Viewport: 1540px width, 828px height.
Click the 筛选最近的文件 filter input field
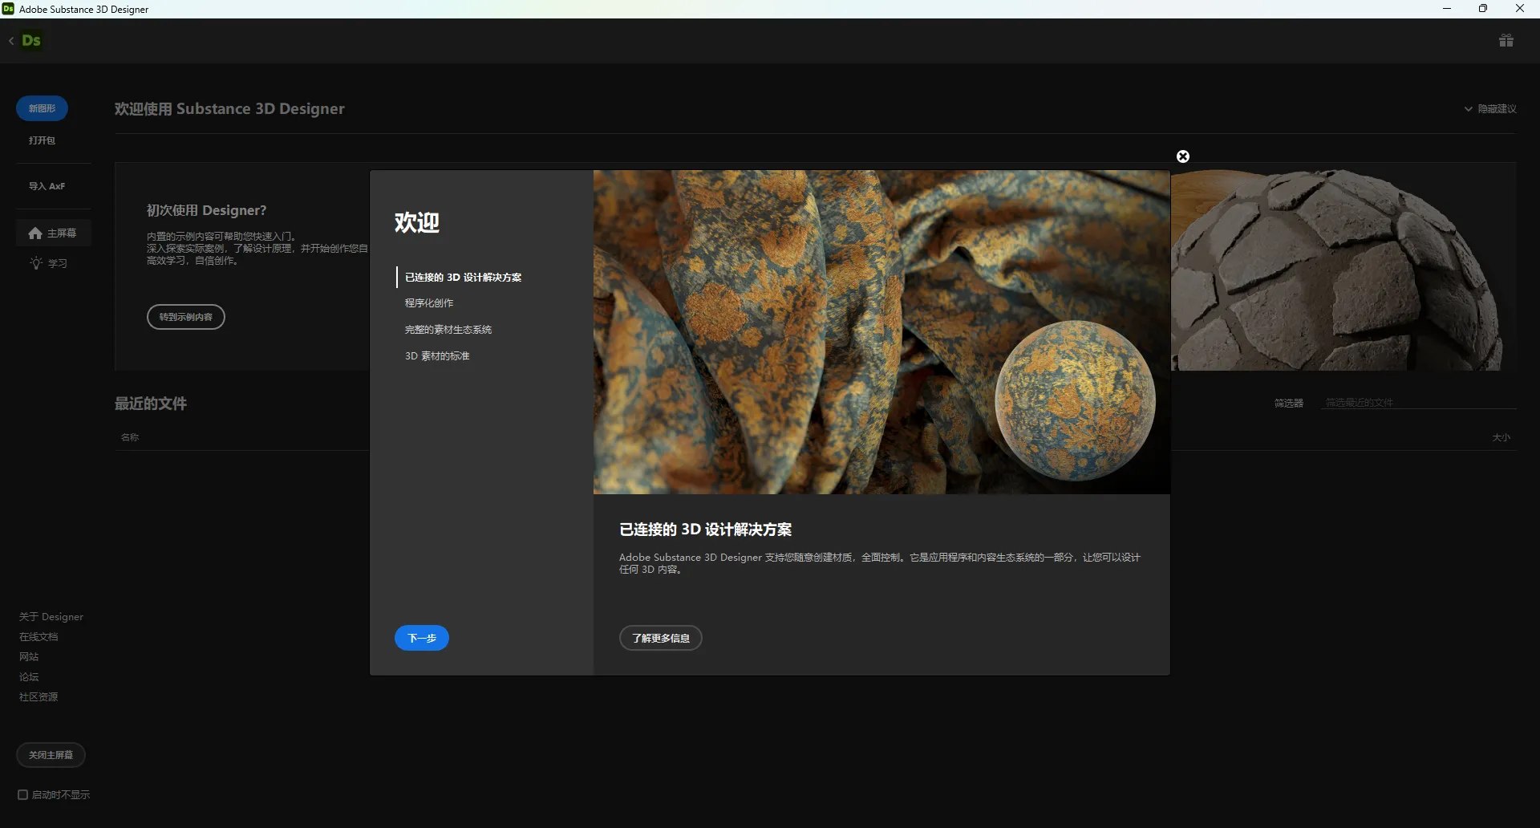[x=1418, y=403]
